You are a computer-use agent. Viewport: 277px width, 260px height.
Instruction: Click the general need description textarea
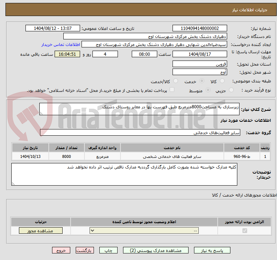[x=139, y=109]
